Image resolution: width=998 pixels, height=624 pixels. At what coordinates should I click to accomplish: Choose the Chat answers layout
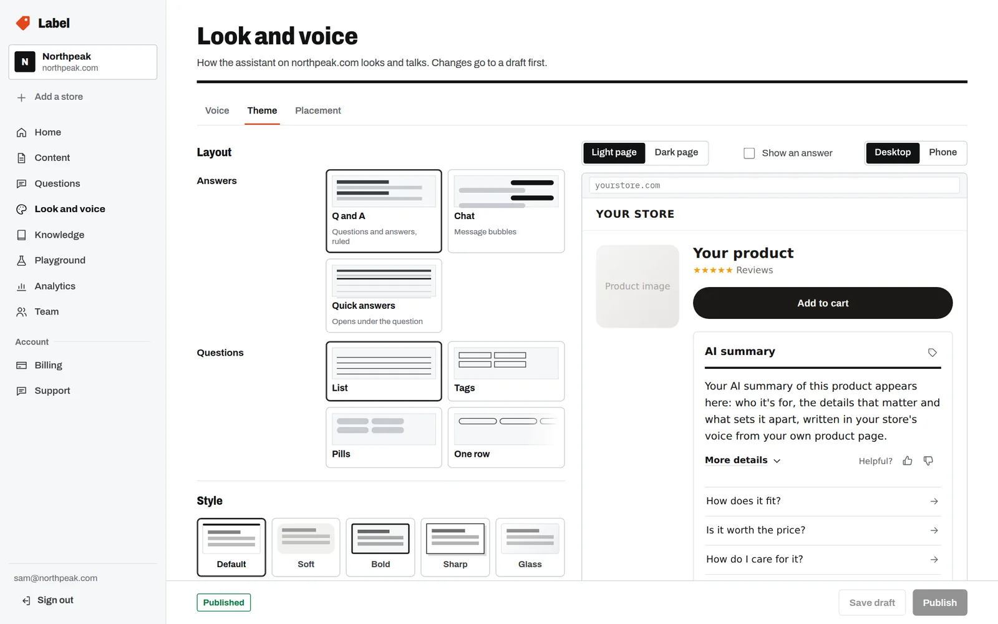[x=506, y=211]
